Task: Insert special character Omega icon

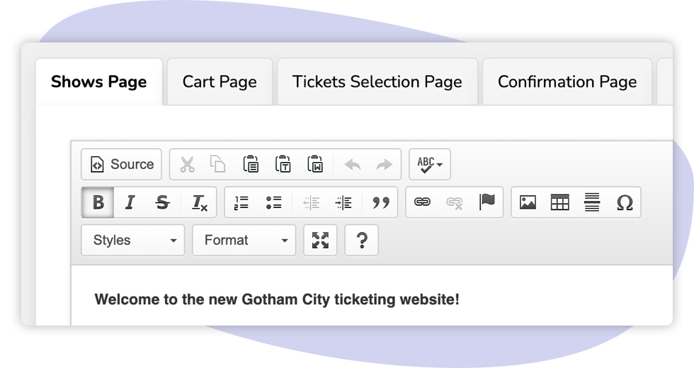Action: click(x=625, y=203)
